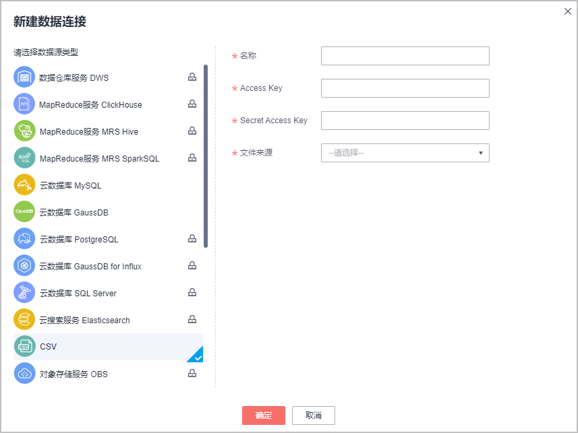Click the MRS SparkSQL icon
578x433 pixels.
coord(25,158)
